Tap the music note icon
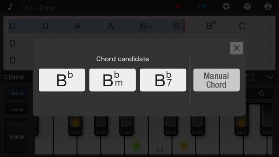This screenshot has width=279, height=157. click(10, 7)
